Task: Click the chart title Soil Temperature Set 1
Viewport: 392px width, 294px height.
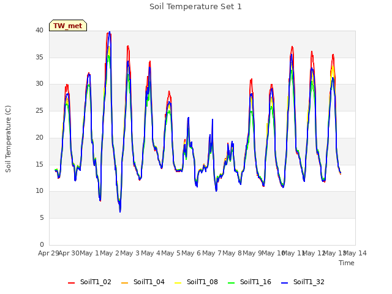Action: click(195, 7)
